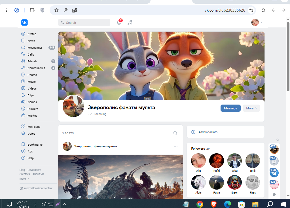Expand the More dropdown button
This screenshot has width=290, height=208.
coord(251,108)
